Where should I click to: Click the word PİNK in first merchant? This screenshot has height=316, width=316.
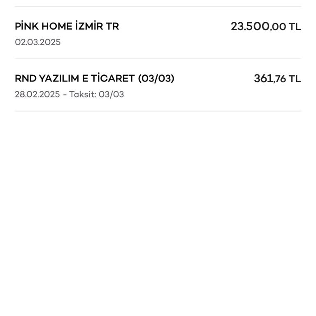pos(26,26)
